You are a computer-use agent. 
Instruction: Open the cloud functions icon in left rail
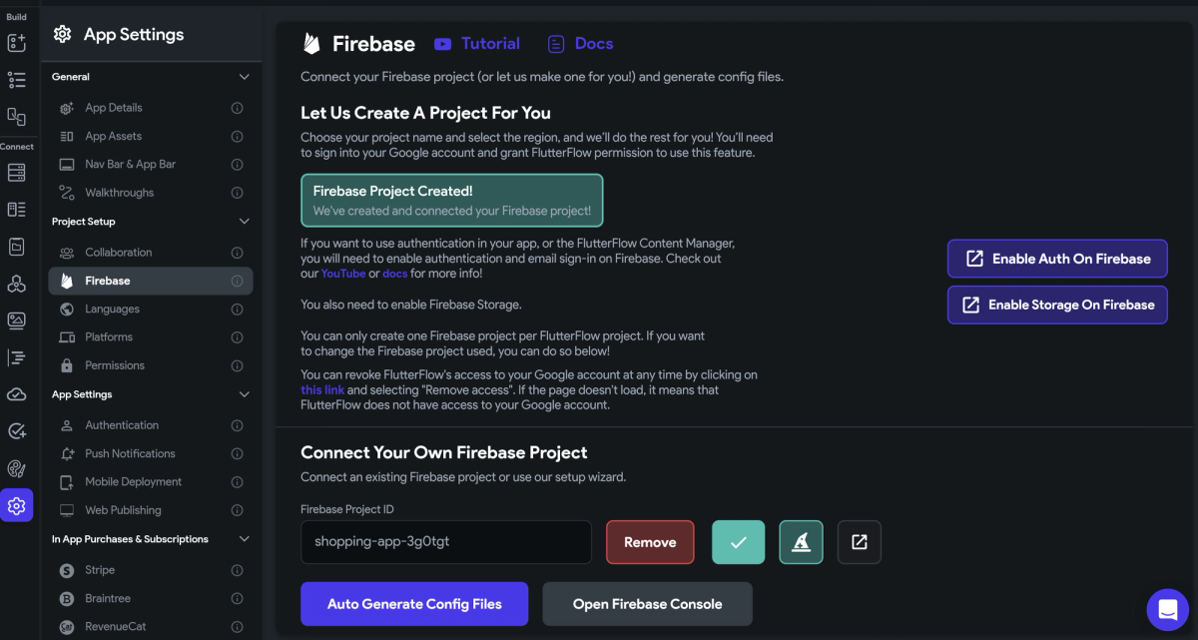pyautogui.click(x=16, y=394)
